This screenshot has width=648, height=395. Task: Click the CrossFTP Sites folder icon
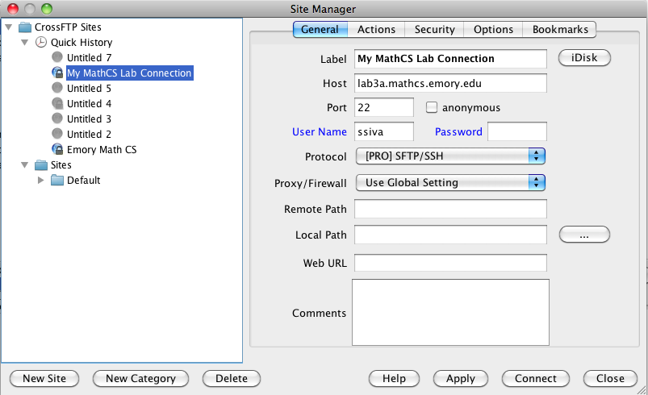coord(25,27)
